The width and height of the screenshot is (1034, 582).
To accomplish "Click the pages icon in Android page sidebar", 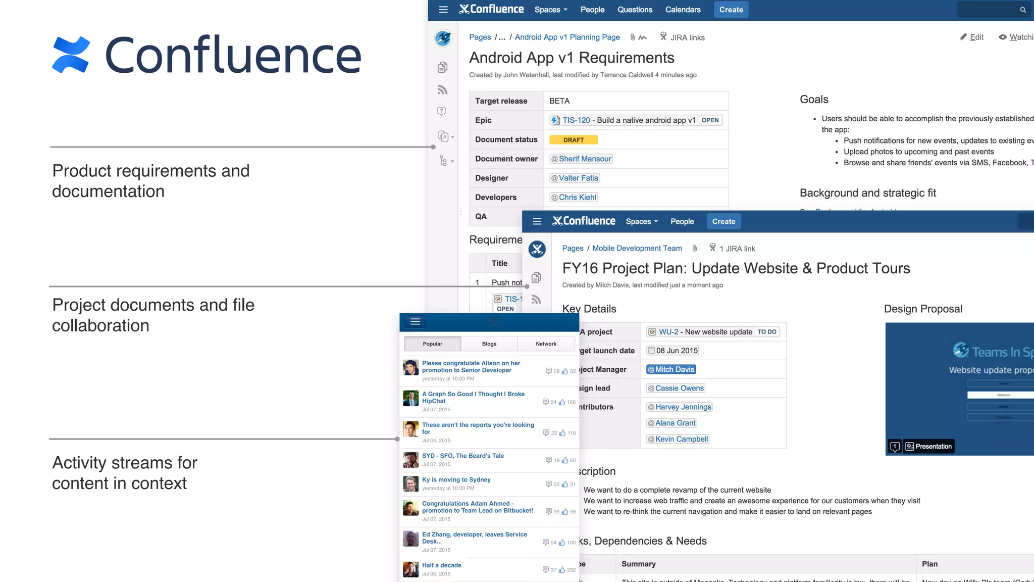I will coord(443,67).
